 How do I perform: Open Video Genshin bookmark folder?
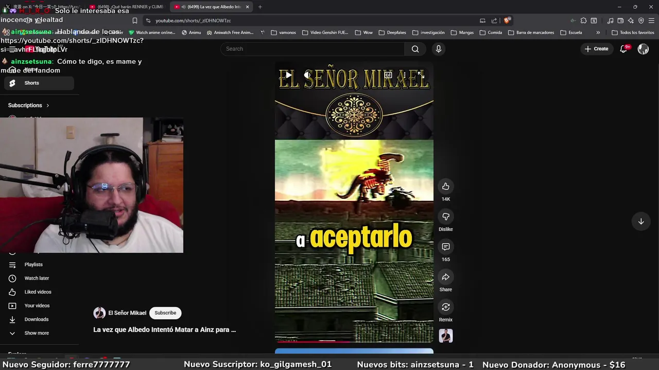click(x=325, y=32)
